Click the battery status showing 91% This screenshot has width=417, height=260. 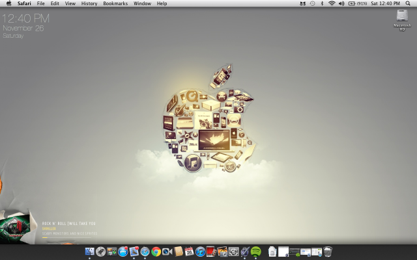[358, 3]
